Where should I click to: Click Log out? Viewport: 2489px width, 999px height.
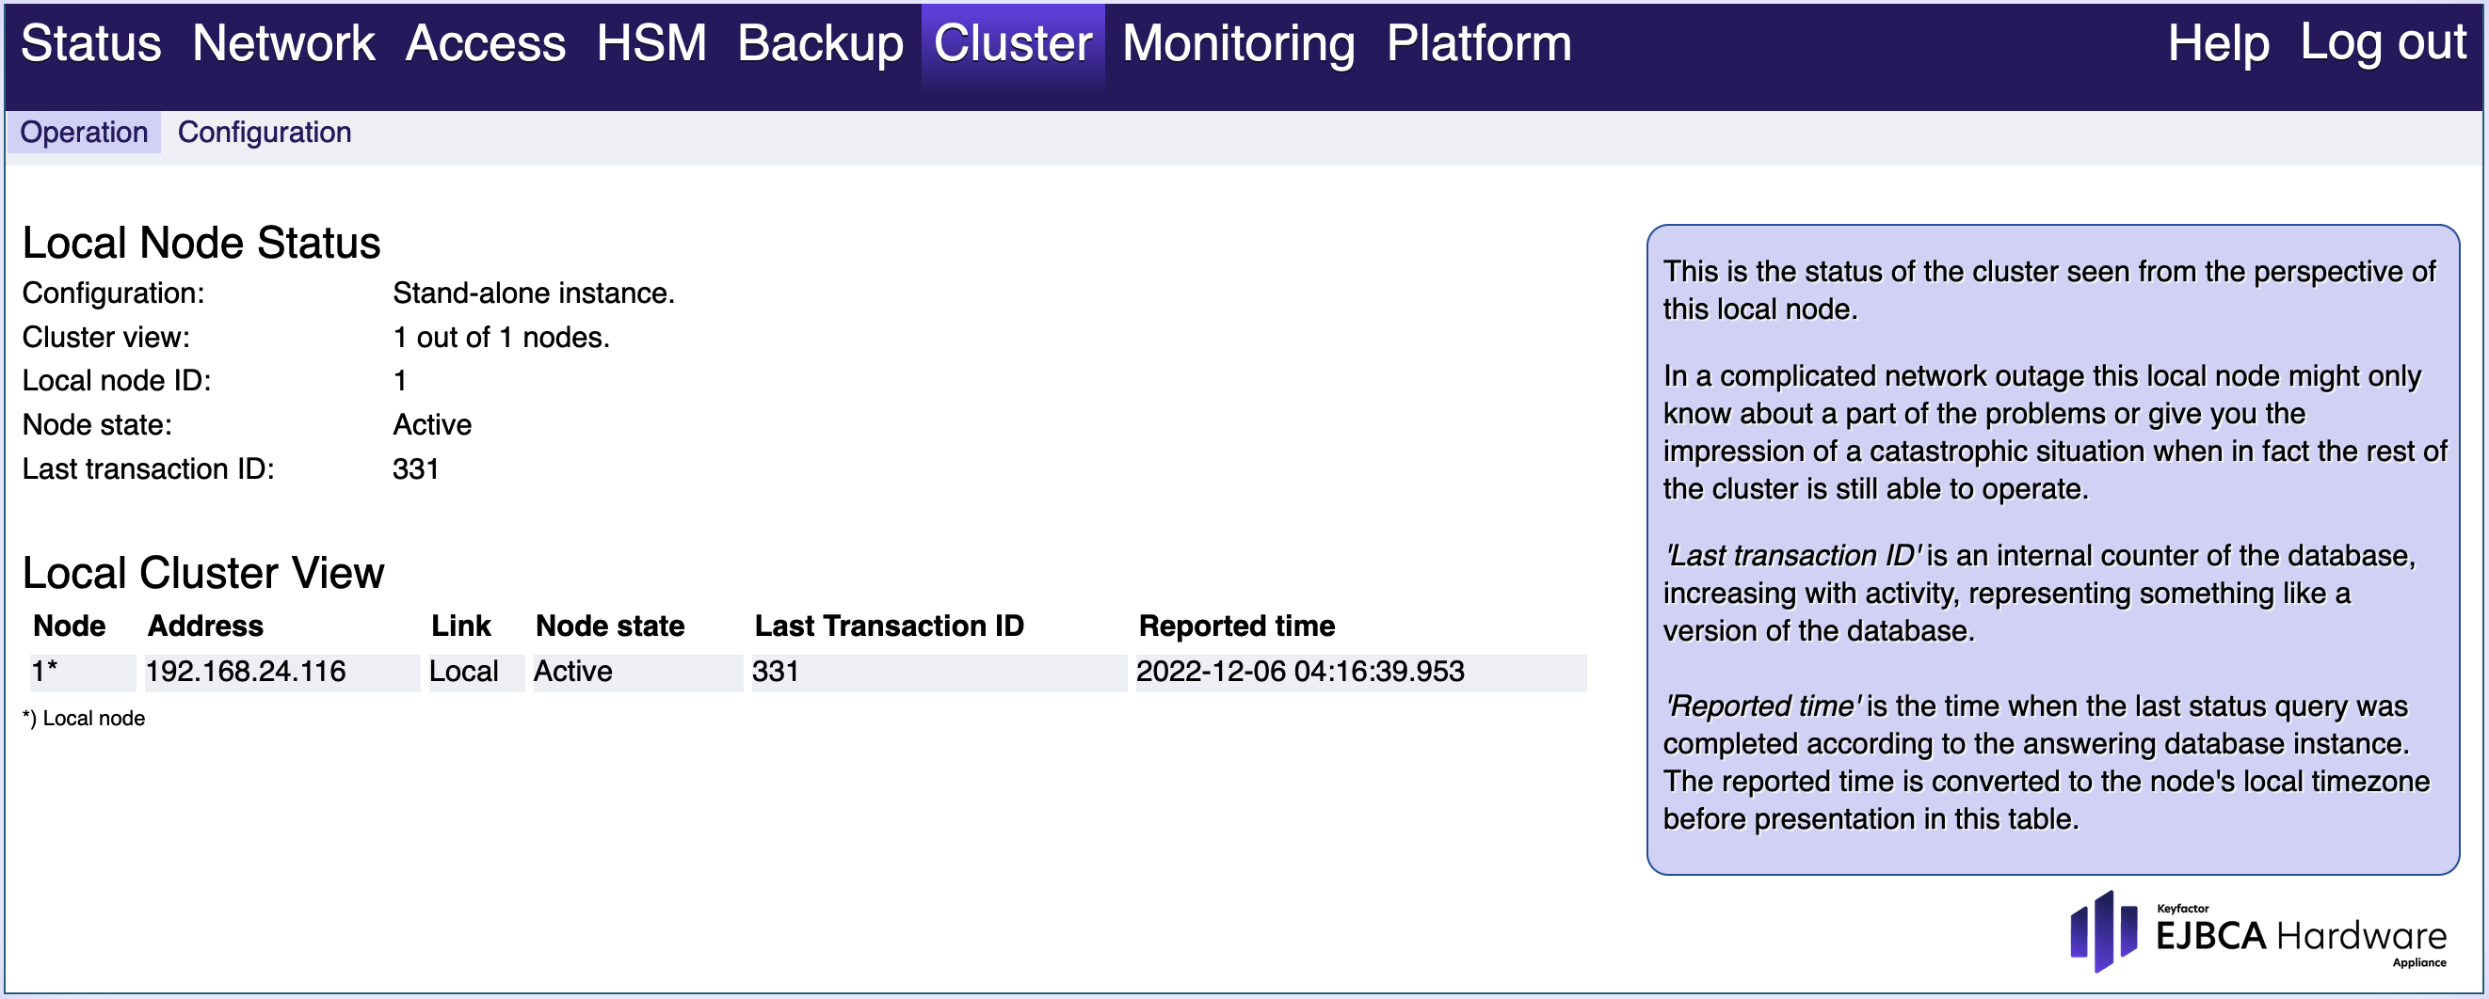tap(2383, 43)
